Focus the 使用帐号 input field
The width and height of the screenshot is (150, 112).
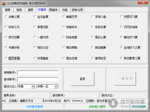click(x=38, y=72)
